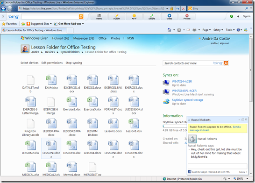Open the EXERCIS1.BAK.docx file icon
This screenshot has height=183, width=255.
tap(113, 80)
